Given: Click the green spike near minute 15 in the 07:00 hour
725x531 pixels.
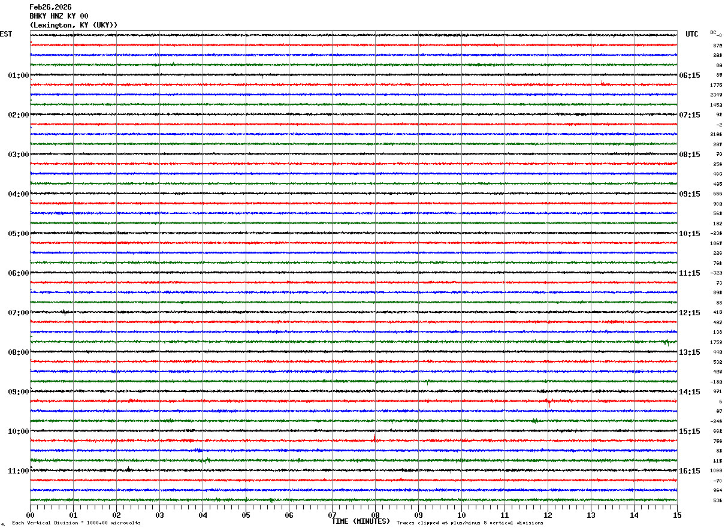Looking at the screenshot, I should 667,342.
